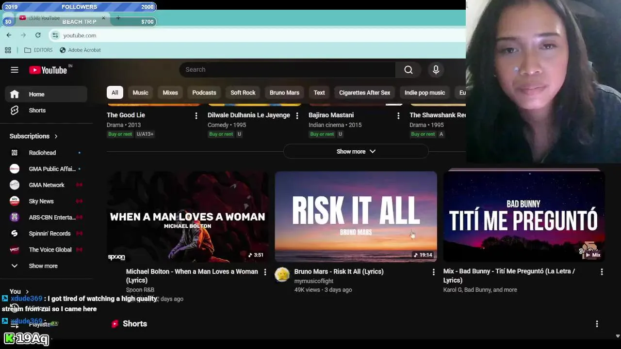The width and height of the screenshot is (621, 349).
Task: Open the browser apps grid icon
Action: tap(8, 50)
